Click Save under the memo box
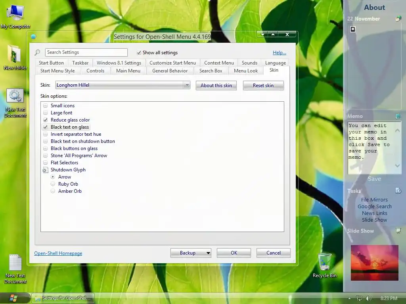This screenshot has height=304, width=406. pos(374,179)
